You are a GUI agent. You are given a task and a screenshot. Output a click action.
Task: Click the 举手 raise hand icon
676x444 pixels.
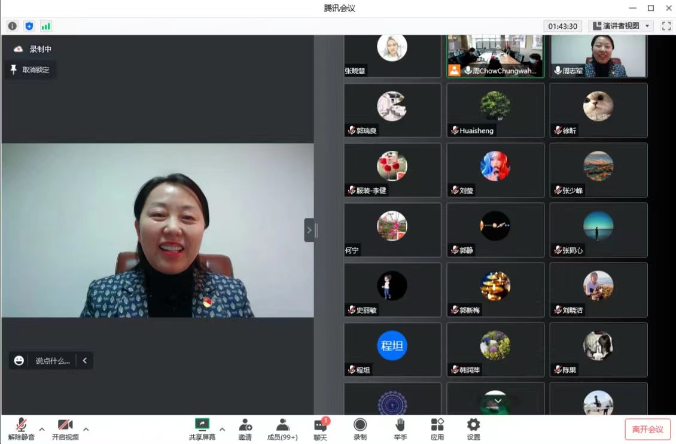tap(400, 428)
